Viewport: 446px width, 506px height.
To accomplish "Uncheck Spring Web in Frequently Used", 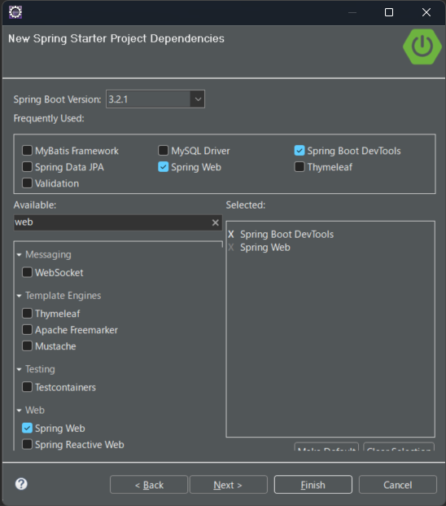I will click(163, 167).
